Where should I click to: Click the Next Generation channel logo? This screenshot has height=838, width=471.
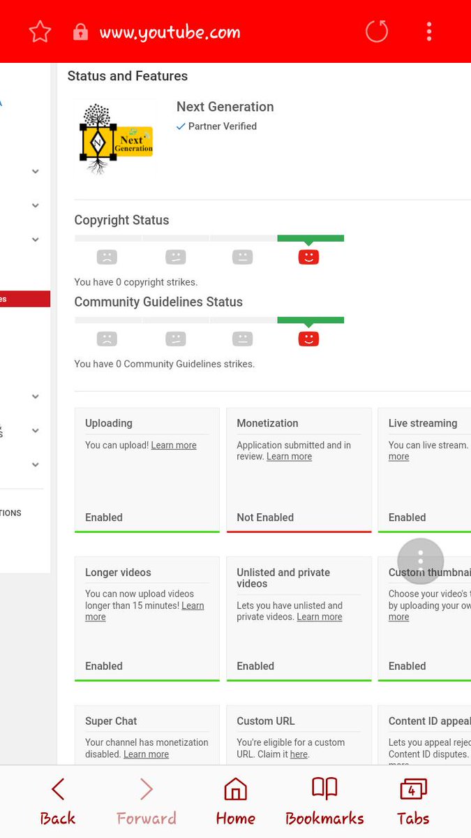pos(116,139)
